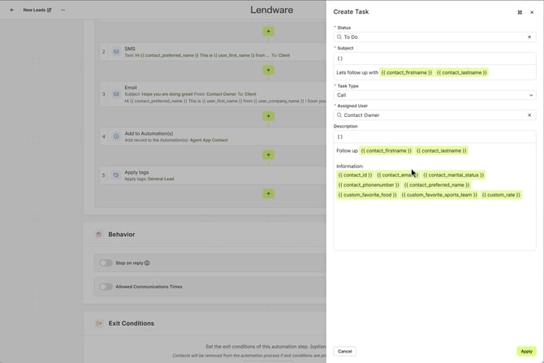Click Apply to save the task
Viewport: 544px width, 363px height.
[x=526, y=352]
